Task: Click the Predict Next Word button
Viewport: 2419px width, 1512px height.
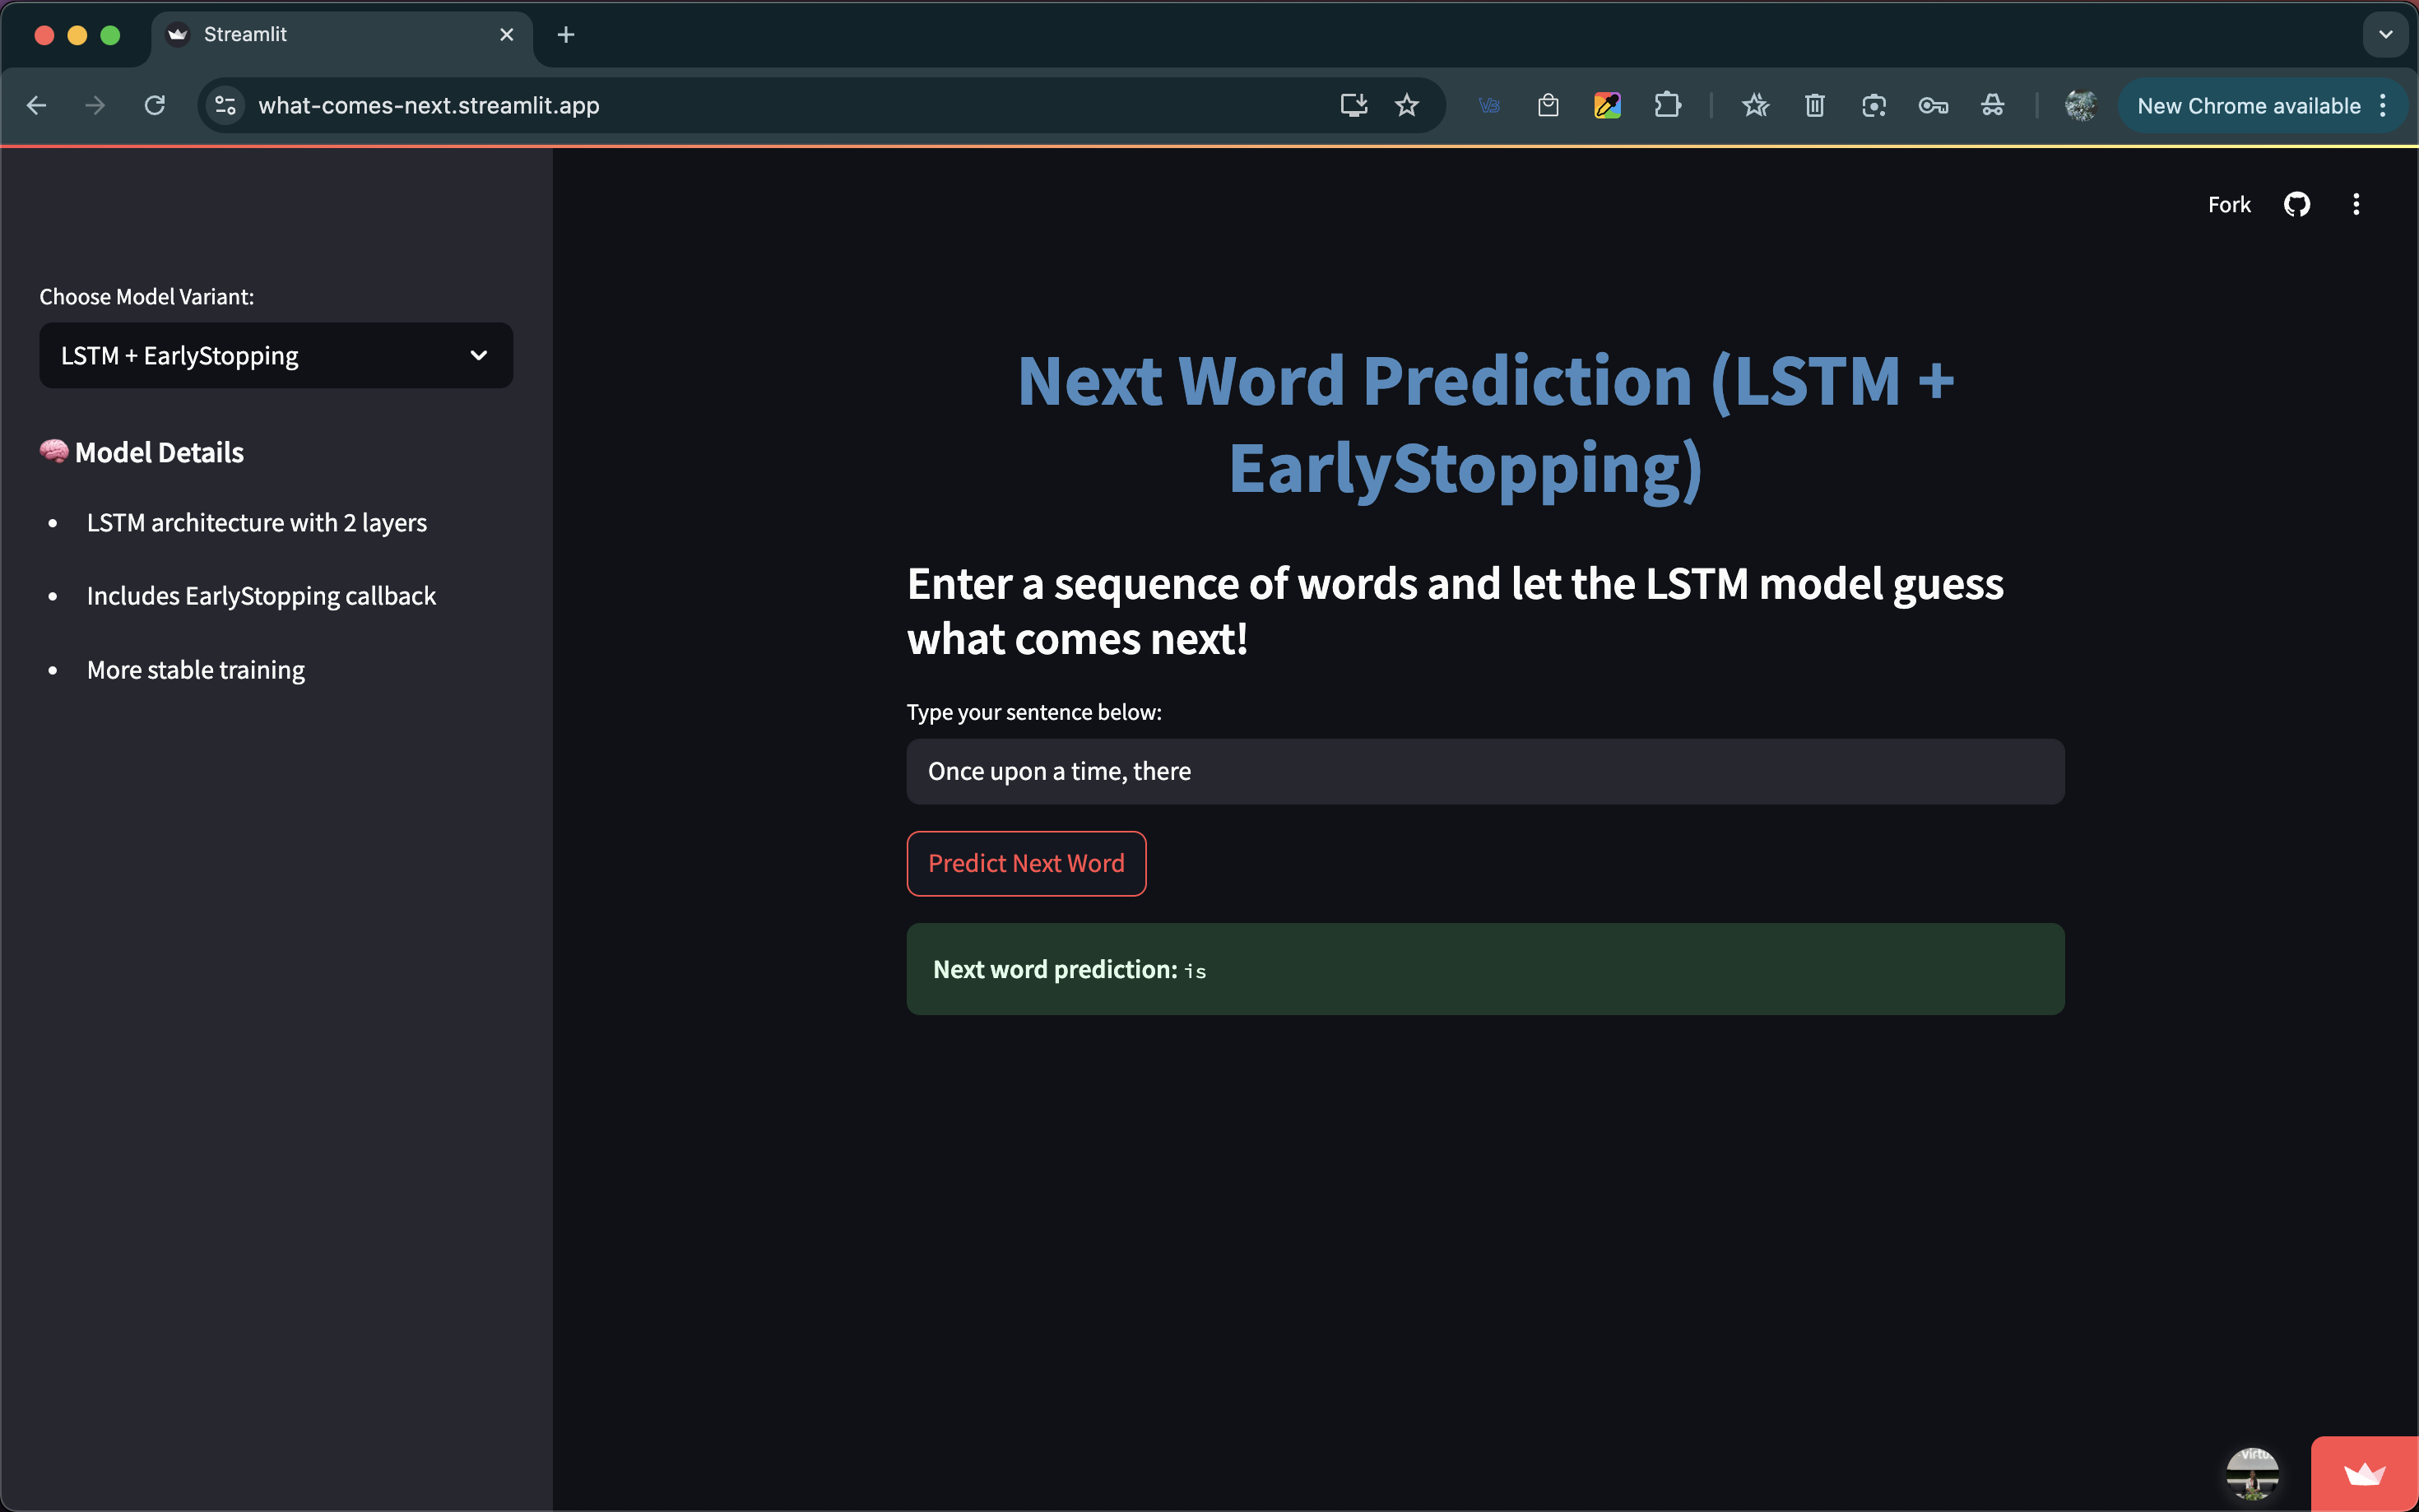Action: pyautogui.click(x=1026, y=863)
